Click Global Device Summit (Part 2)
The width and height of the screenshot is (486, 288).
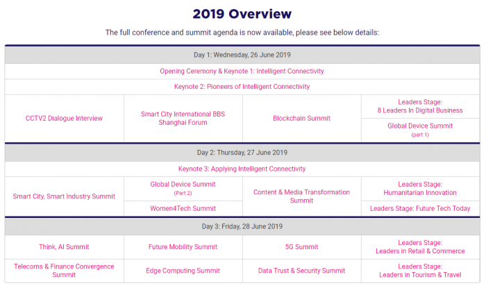183,188
